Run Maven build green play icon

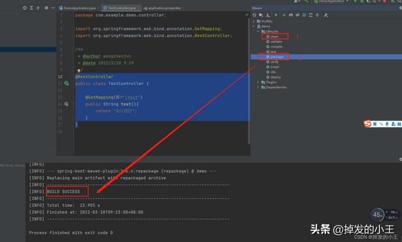(x=284, y=15)
